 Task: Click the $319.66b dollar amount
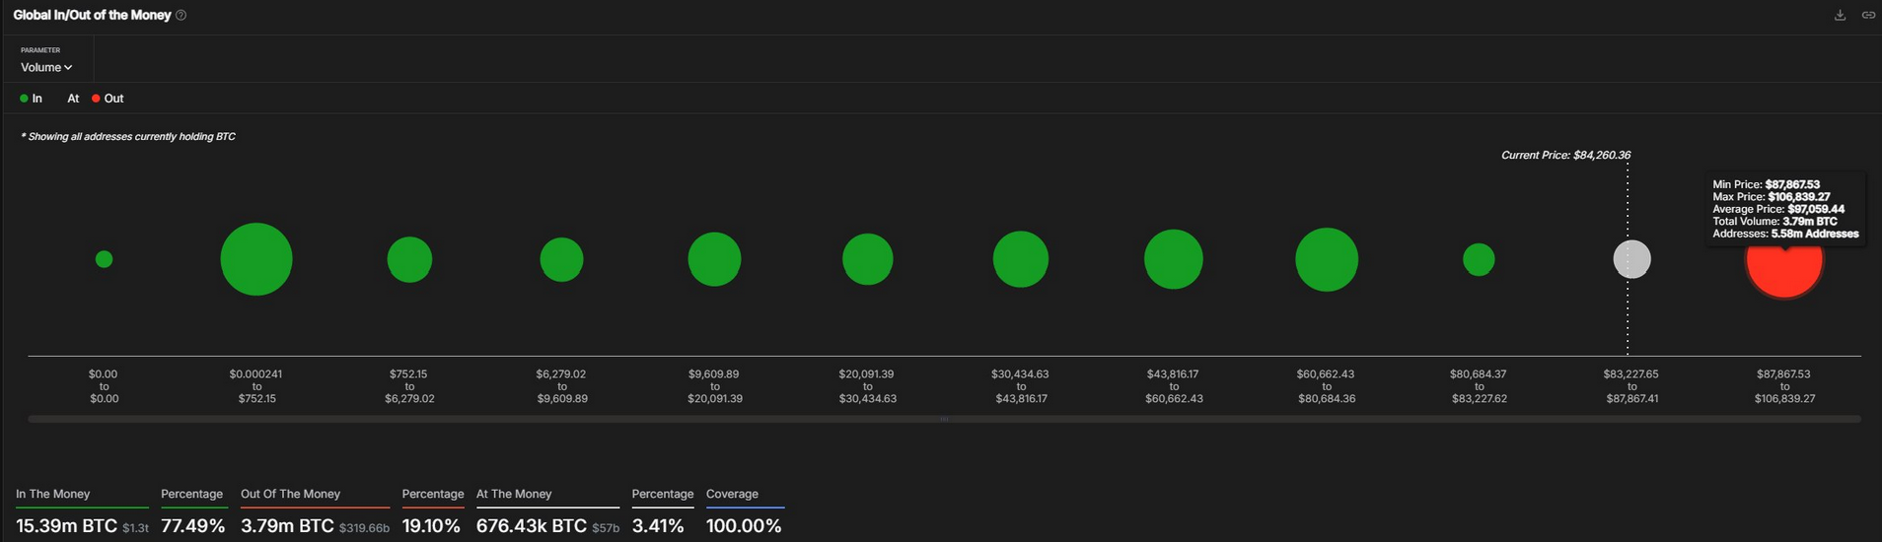click(364, 528)
